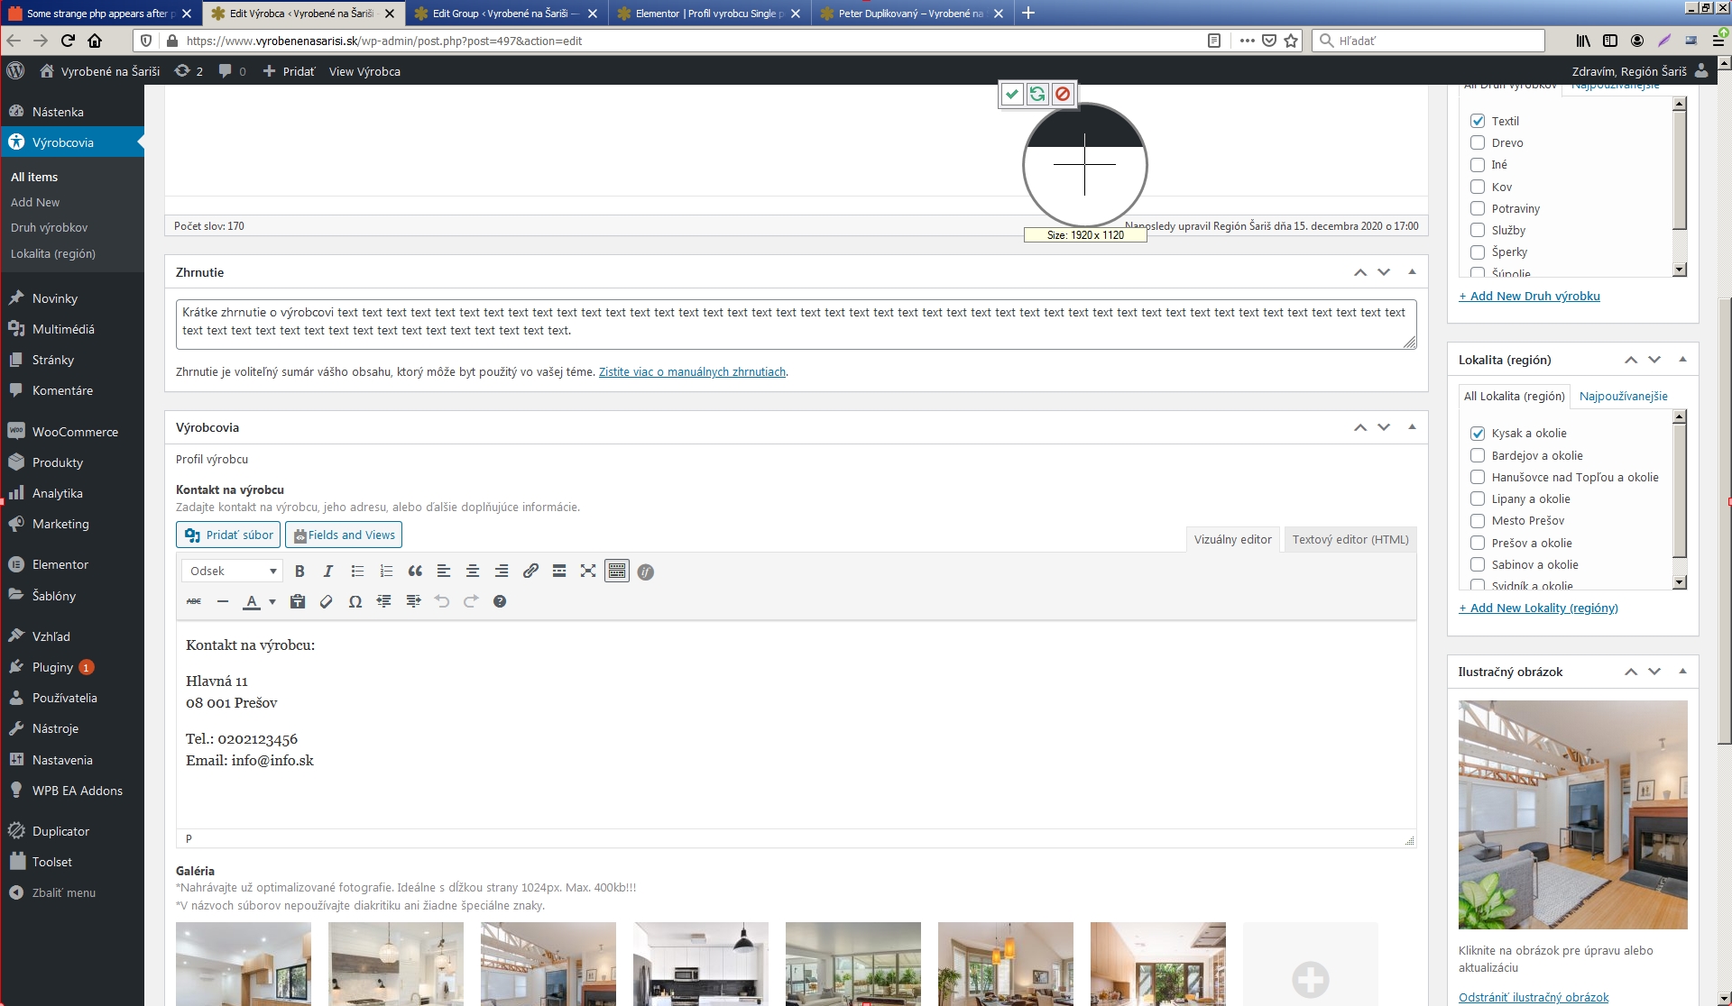1732x1006 pixels.
Task: Check the Kov category
Action: (1478, 187)
